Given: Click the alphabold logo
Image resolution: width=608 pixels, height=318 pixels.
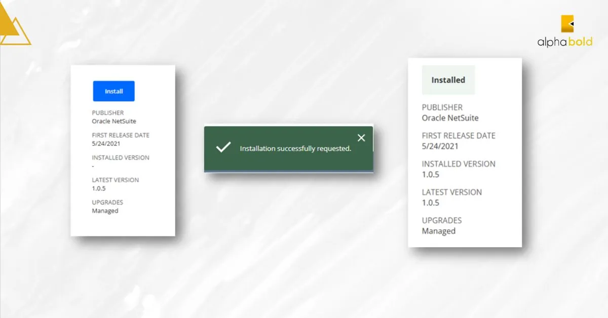Looking at the screenshot, I should pos(565,31).
